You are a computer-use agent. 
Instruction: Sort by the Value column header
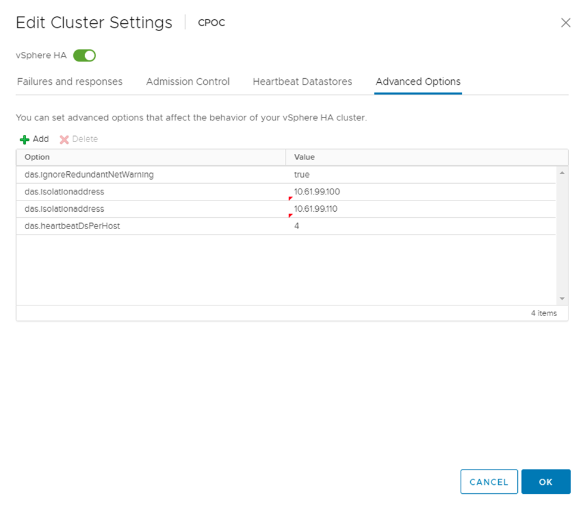[304, 157]
